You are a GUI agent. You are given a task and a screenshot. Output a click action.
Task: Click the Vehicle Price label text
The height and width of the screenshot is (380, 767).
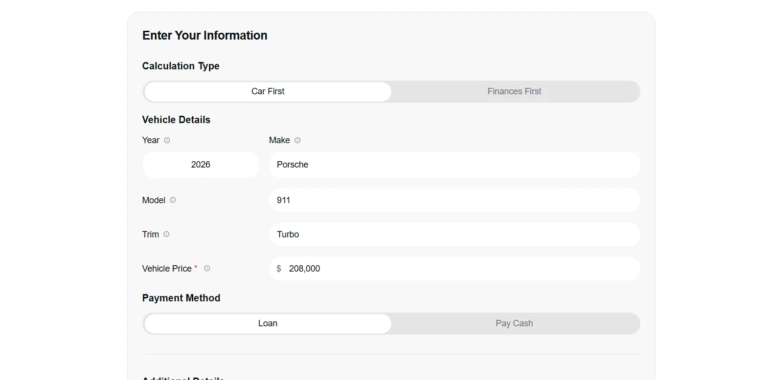pos(167,269)
